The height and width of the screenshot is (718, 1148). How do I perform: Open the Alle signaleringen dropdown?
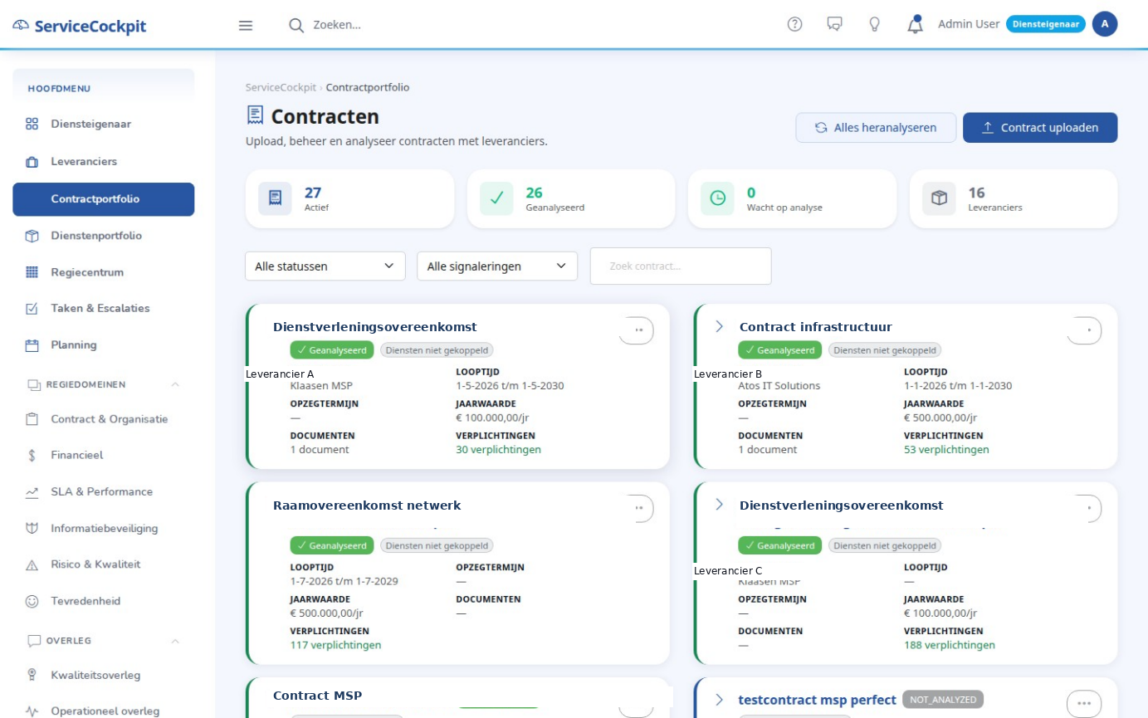coord(497,266)
